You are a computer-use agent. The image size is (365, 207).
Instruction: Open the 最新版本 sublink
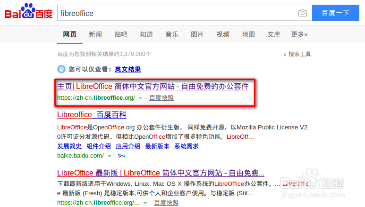point(157,146)
